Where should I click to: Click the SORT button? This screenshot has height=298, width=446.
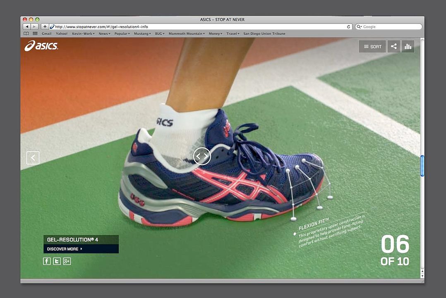coord(372,46)
